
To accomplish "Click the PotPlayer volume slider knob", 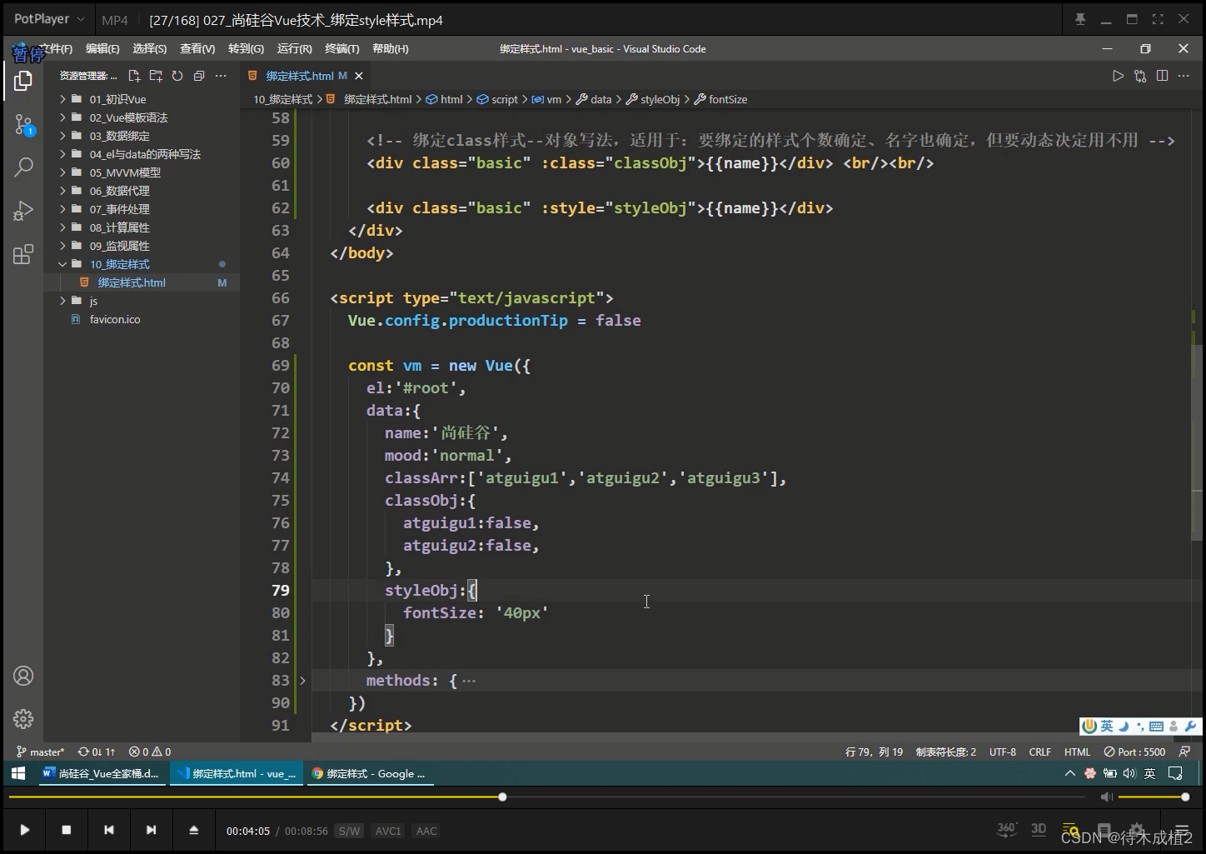I will pos(1184,797).
